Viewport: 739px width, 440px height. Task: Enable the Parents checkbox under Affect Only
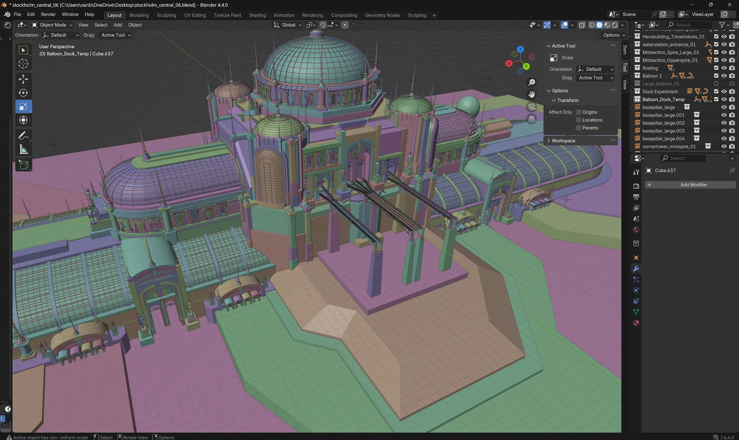(578, 128)
